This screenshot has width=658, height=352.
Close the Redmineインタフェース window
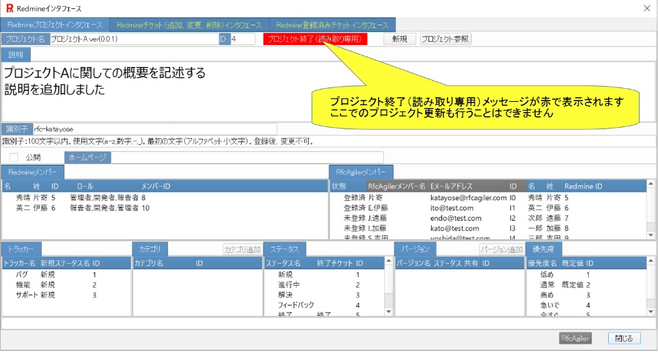646,8
